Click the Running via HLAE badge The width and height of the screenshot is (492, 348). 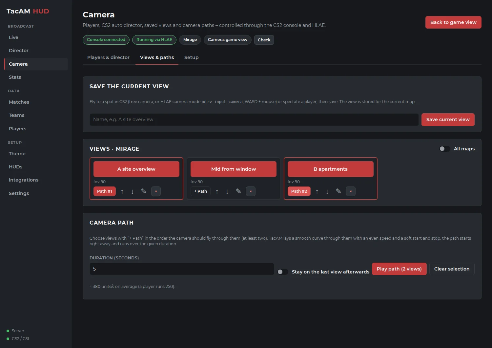point(154,40)
